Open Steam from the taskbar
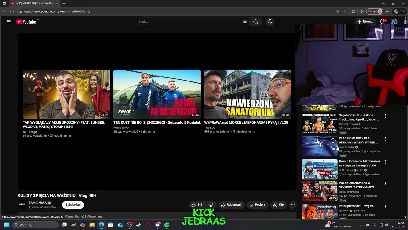Screen dimensions: 408x230 pyautogui.click(x=139, y=225)
